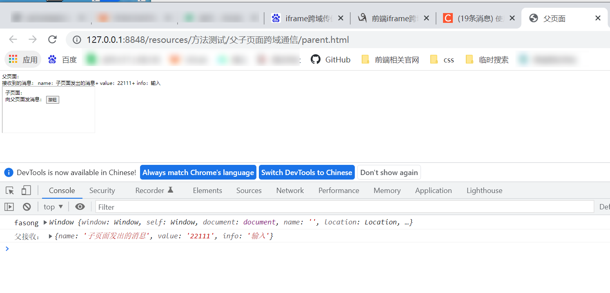
Task: Clear the console messages
Action: click(x=27, y=206)
